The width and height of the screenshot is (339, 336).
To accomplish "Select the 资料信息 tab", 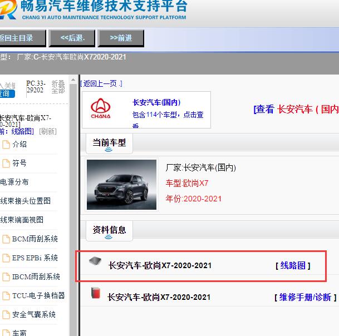I will coord(109,230).
